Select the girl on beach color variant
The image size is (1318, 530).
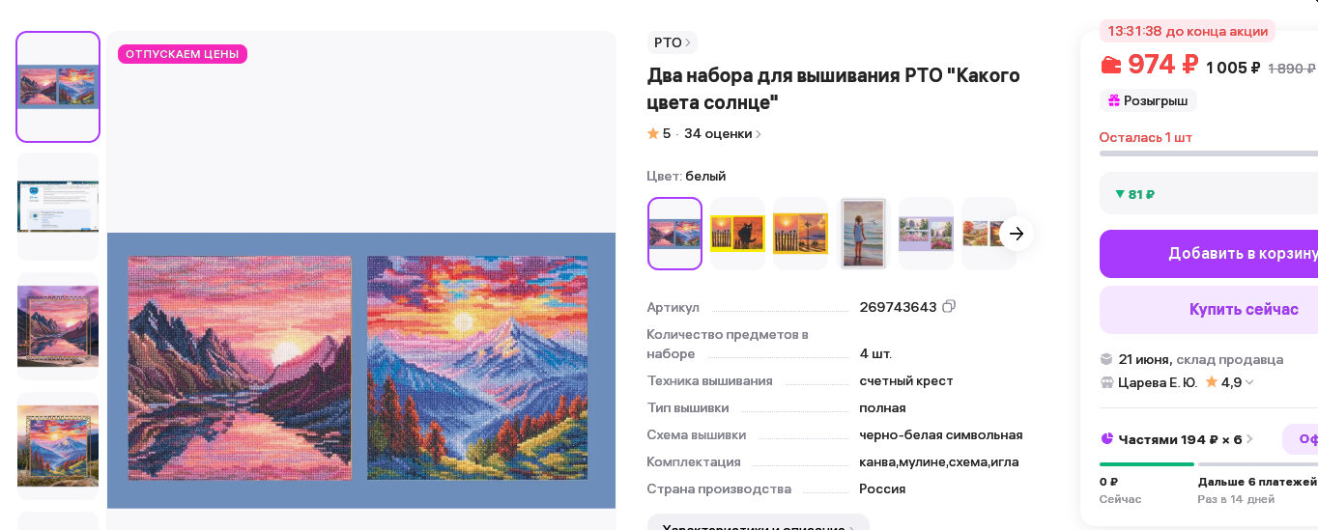click(863, 234)
